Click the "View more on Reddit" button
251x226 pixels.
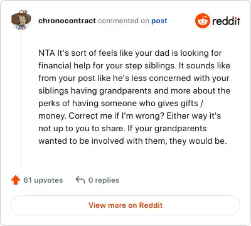125,205
